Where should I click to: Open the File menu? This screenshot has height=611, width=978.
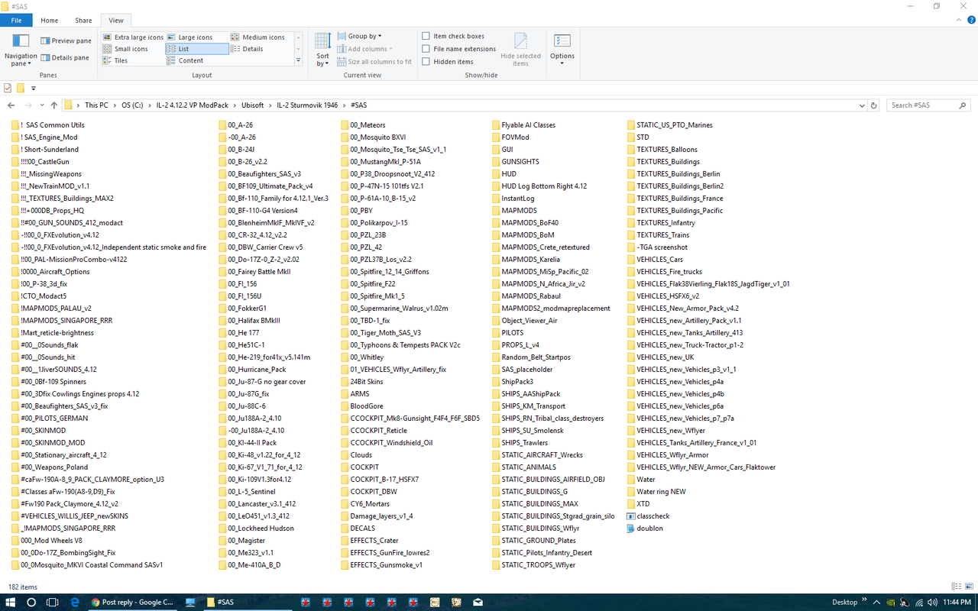click(x=16, y=20)
